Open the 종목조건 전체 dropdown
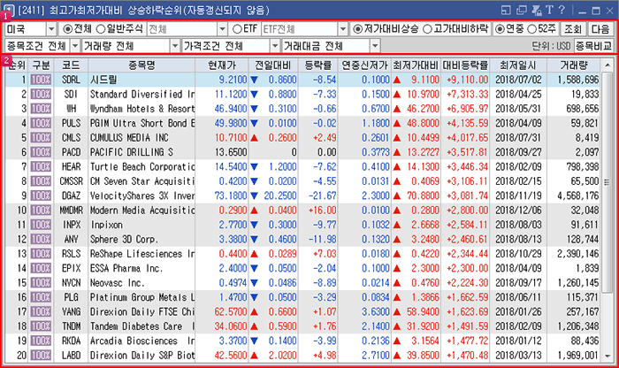This screenshot has width=619, height=368. [75, 46]
